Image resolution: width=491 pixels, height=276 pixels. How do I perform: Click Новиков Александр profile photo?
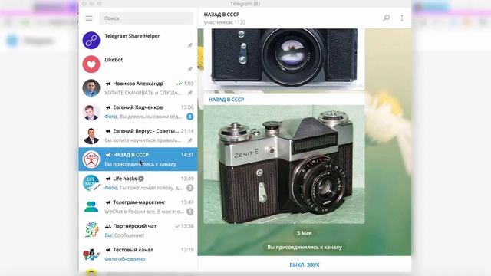click(x=91, y=88)
